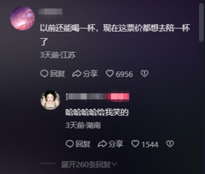Dislike the Jiangsu comment with broken heart

(144, 73)
